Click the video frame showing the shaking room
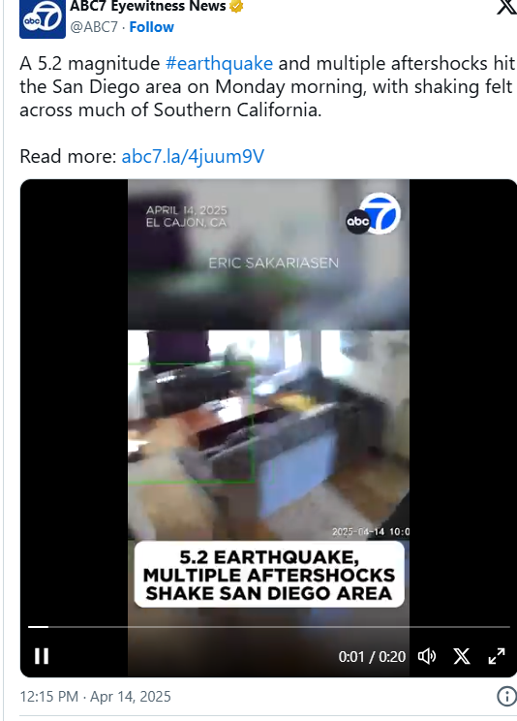This screenshot has width=517, height=721. point(268,434)
